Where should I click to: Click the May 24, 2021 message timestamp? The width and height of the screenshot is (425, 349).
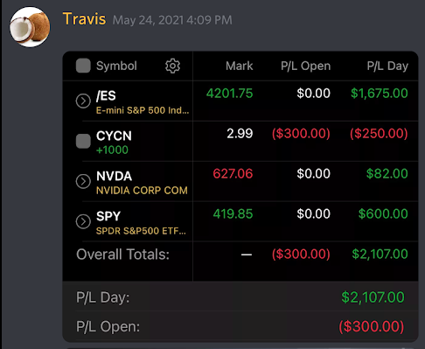click(x=172, y=20)
